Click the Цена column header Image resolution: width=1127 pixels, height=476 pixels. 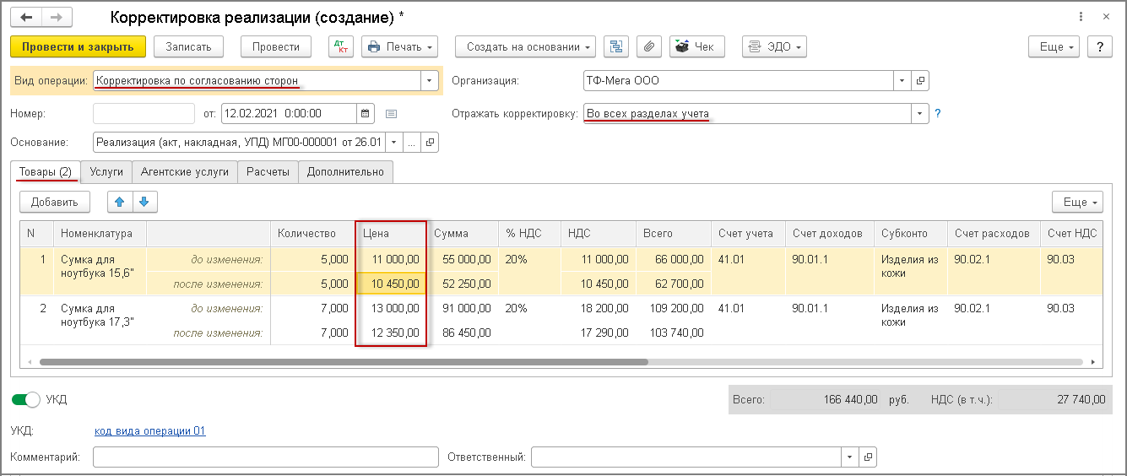(x=391, y=234)
